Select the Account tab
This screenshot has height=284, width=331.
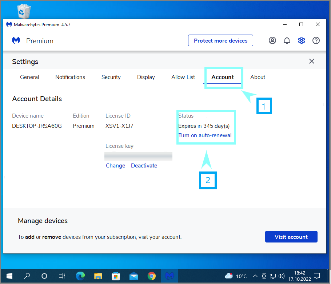[x=223, y=77]
